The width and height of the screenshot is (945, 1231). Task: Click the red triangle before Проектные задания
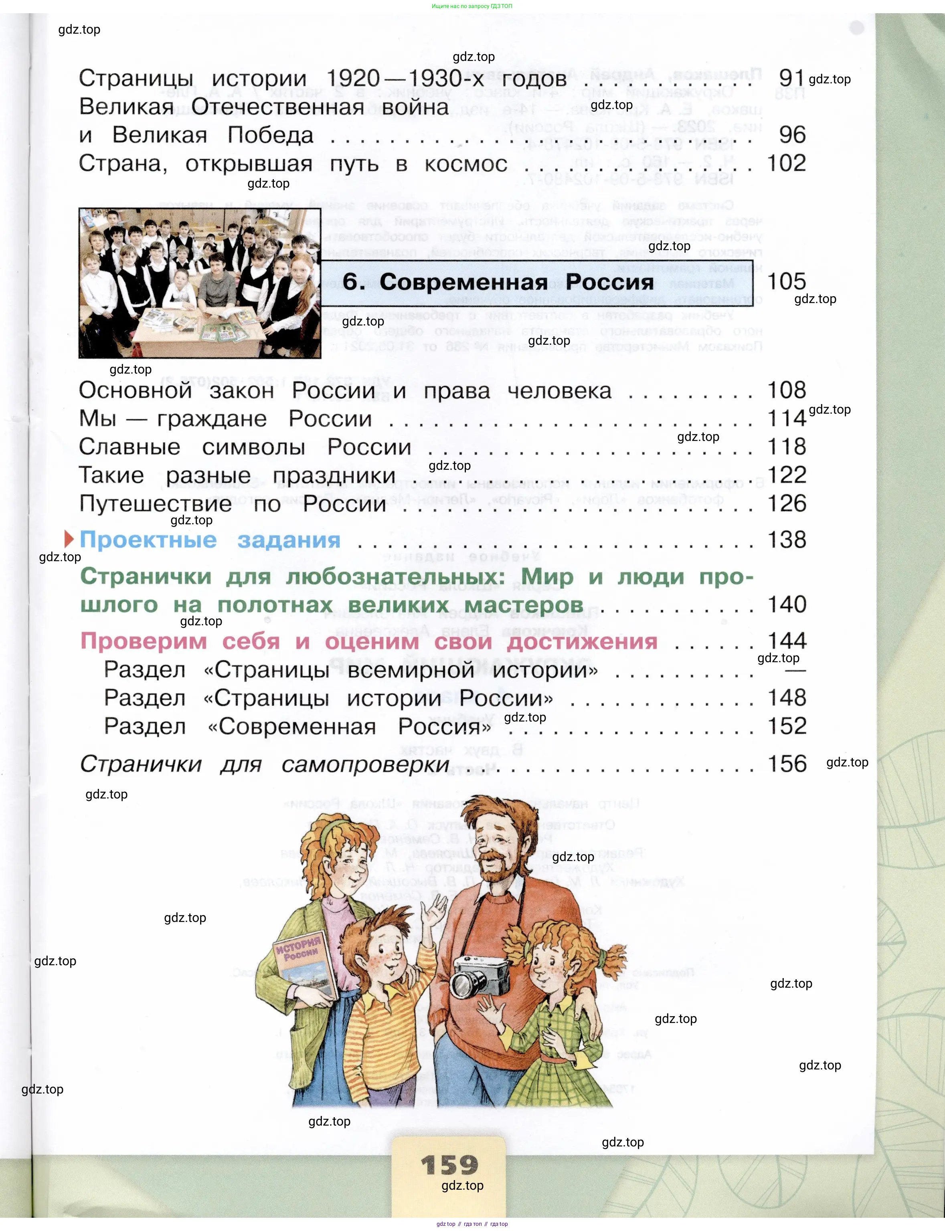69,539
